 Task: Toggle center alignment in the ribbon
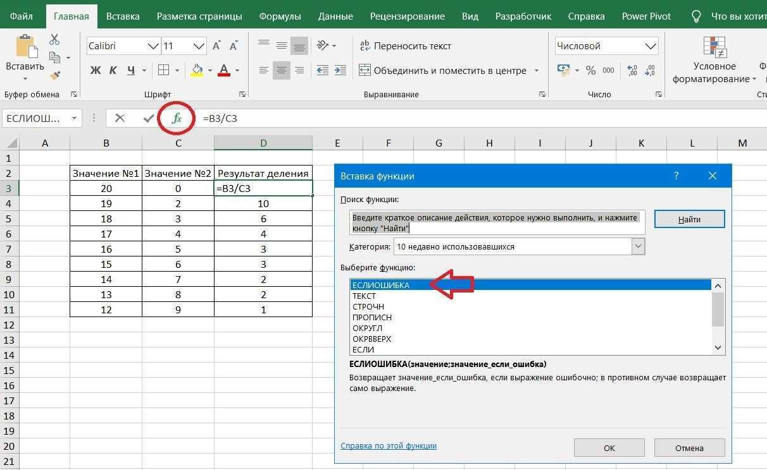281,70
